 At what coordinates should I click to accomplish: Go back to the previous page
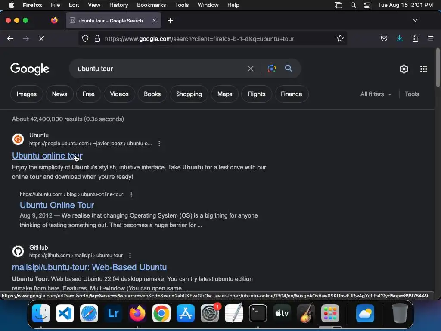pyautogui.click(x=10, y=39)
